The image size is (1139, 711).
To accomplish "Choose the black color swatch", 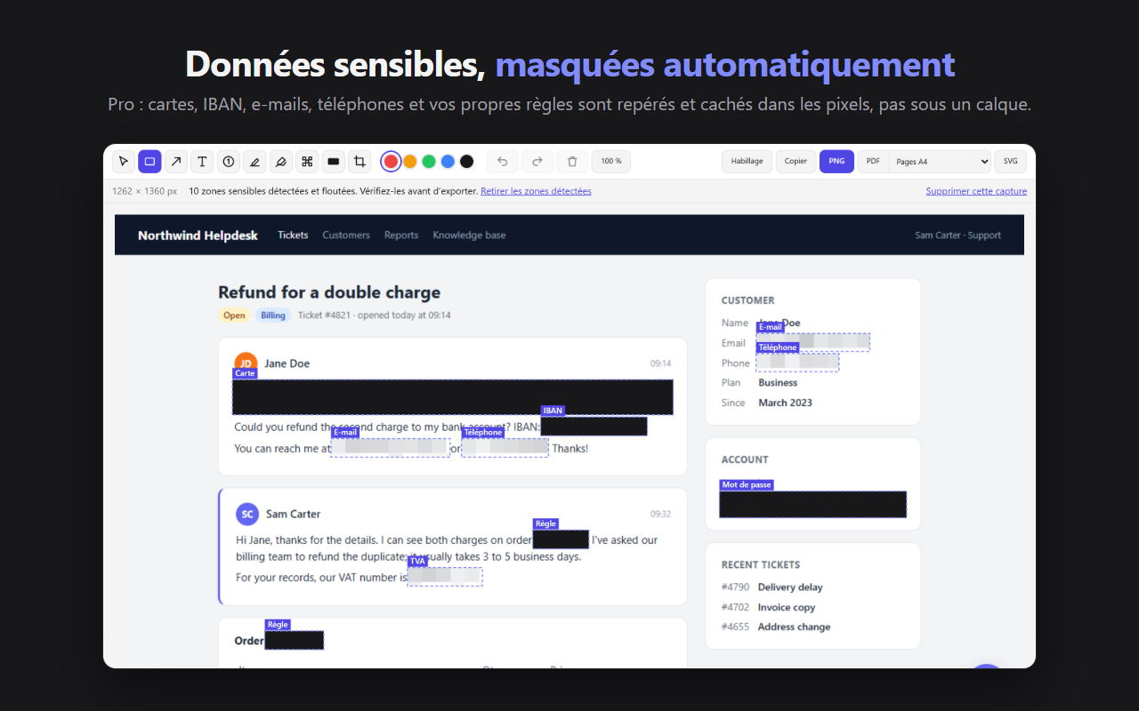I will click(x=466, y=162).
